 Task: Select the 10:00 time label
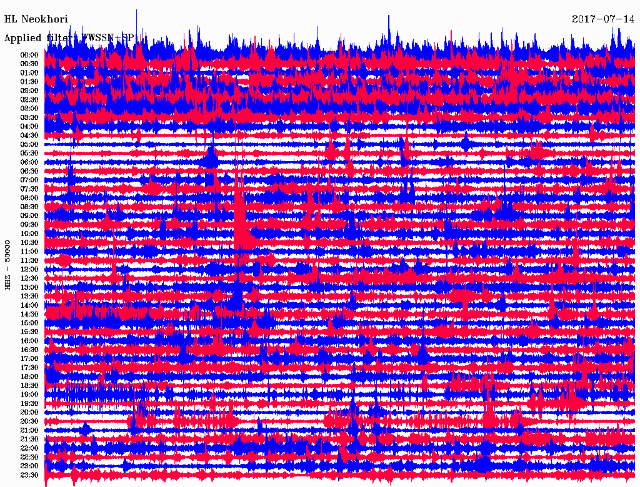point(29,234)
